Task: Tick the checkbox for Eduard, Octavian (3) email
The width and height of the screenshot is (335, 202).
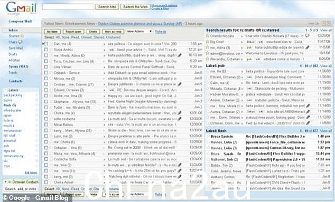Action: click(x=46, y=90)
